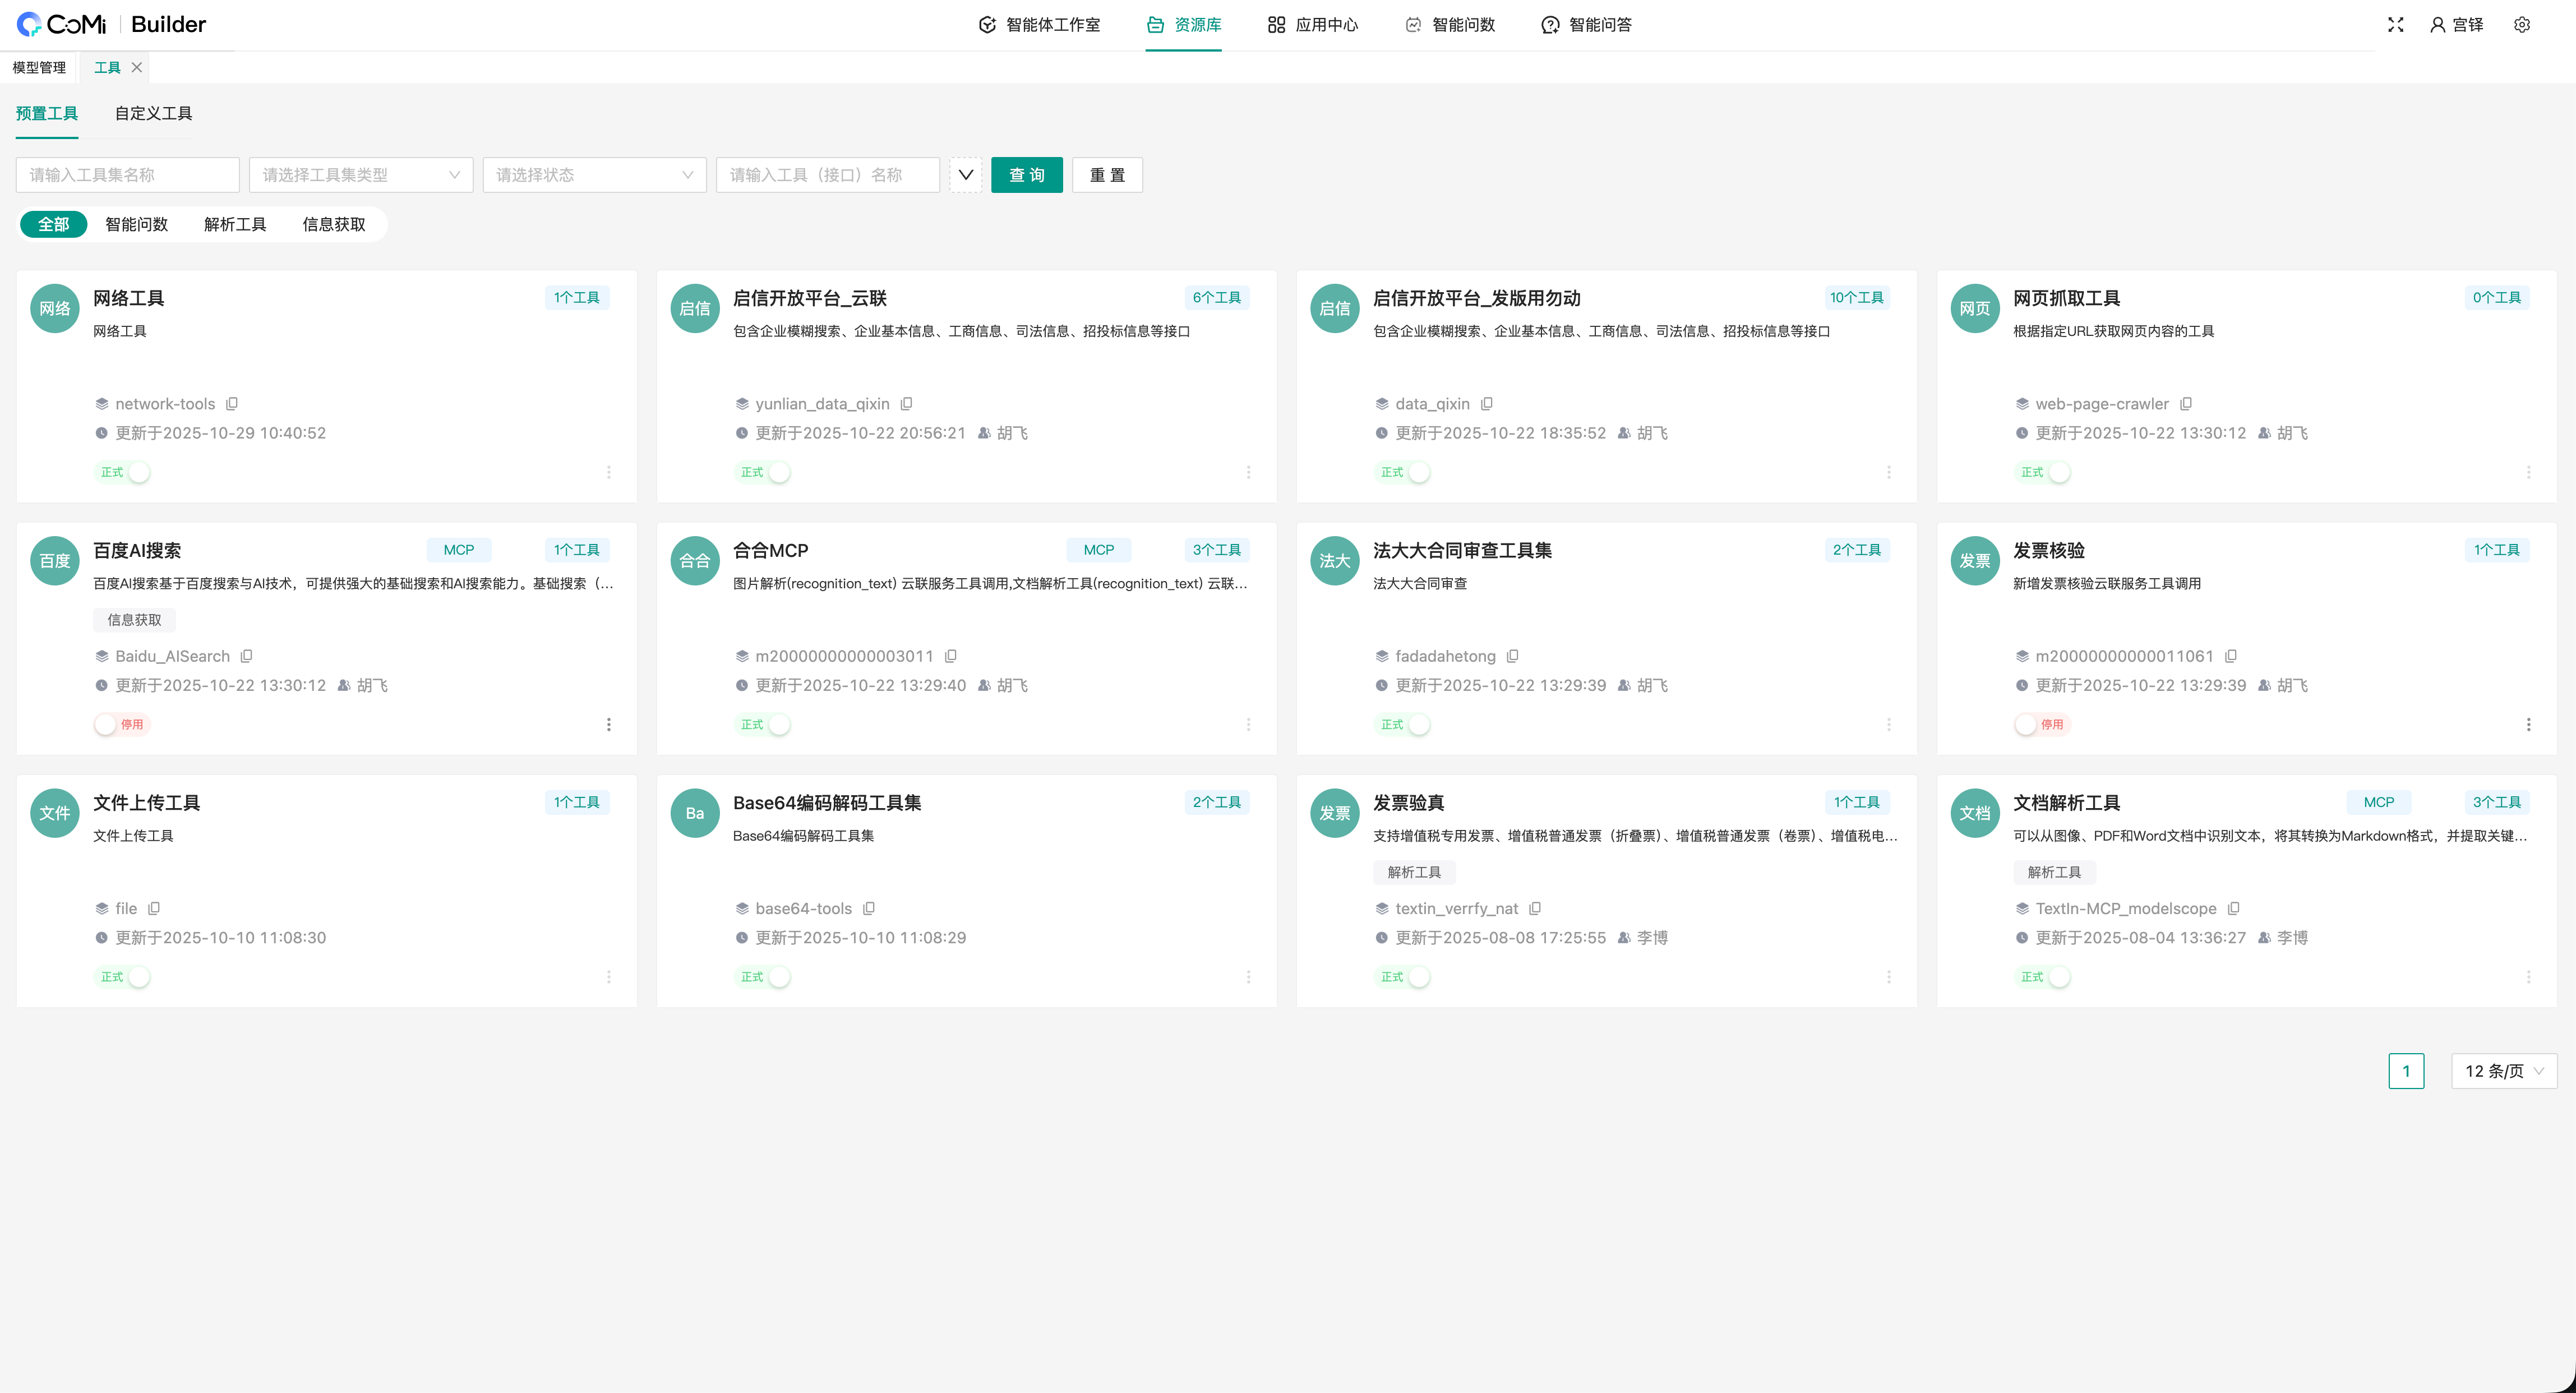Toggle status switch of 合合MCP
The width and height of the screenshot is (2576, 1393).
click(x=763, y=724)
